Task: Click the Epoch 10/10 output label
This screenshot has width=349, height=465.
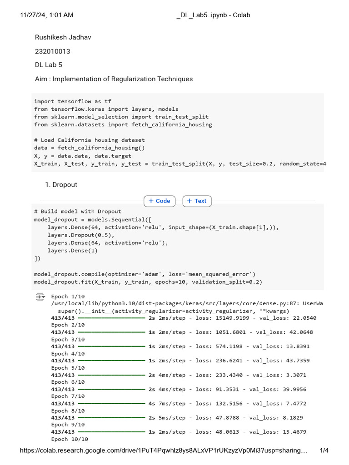Action: (70, 439)
